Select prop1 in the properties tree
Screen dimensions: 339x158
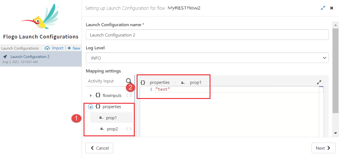pyautogui.click(x=111, y=118)
